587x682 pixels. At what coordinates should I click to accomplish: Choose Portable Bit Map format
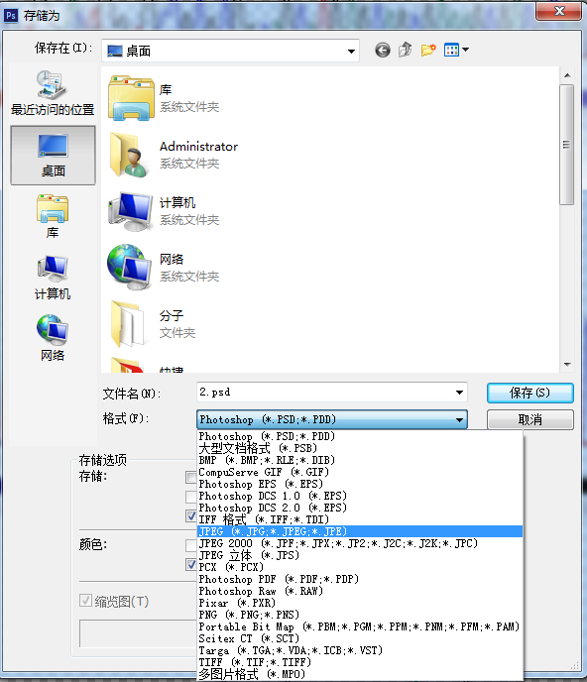point(360,626)
